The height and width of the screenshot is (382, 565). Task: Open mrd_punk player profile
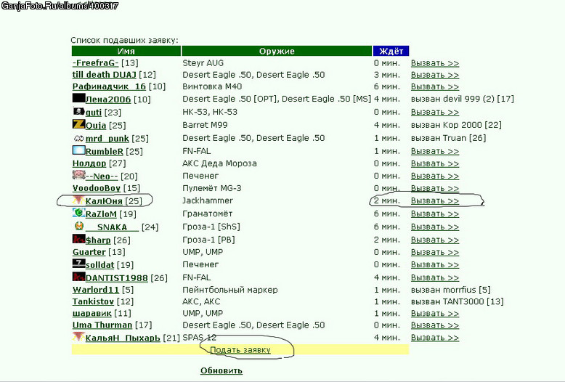tap(107, 139)
